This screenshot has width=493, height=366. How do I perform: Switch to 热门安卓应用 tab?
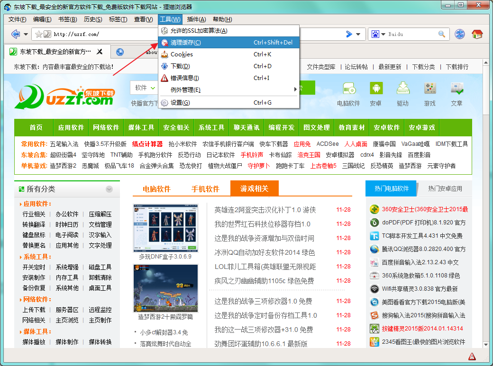click(445, 188)
